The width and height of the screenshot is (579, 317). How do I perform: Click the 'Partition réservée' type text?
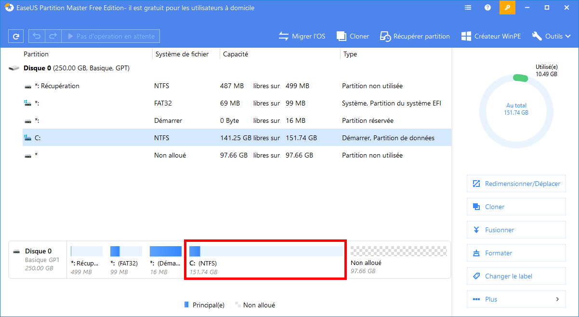tap(368, 120)
